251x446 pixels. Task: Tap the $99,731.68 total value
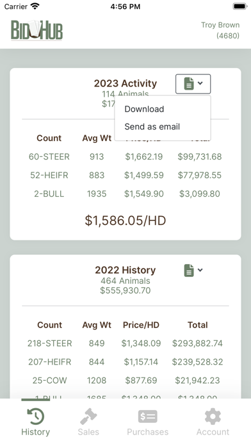[200, 157]
